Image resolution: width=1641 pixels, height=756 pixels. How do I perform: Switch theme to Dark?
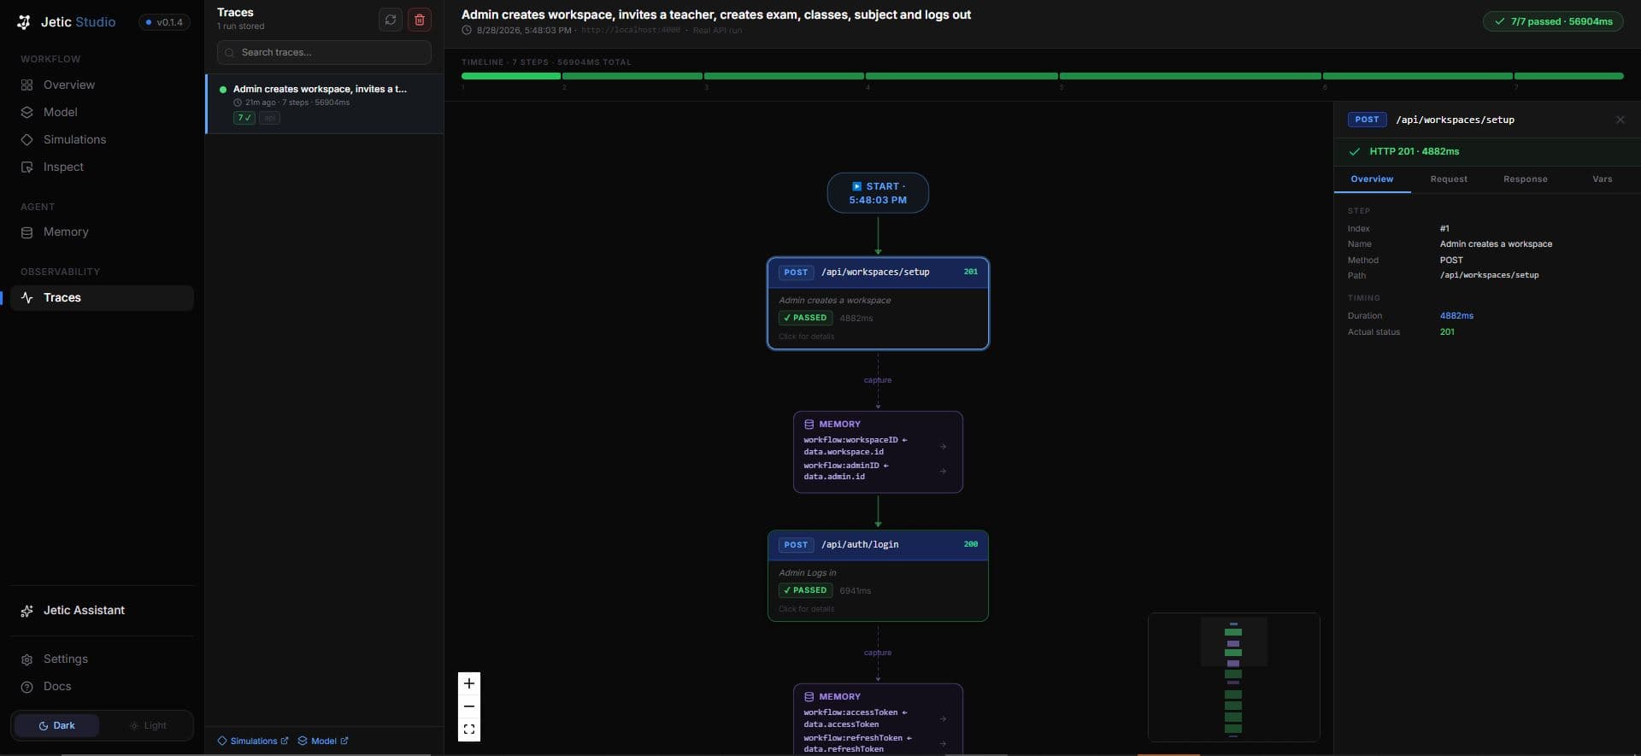(x=56, y=725)
